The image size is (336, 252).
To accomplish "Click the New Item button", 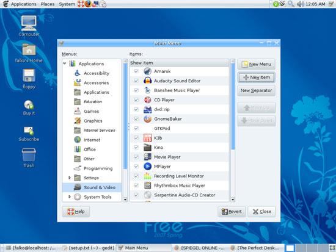I will click(257, 77).
